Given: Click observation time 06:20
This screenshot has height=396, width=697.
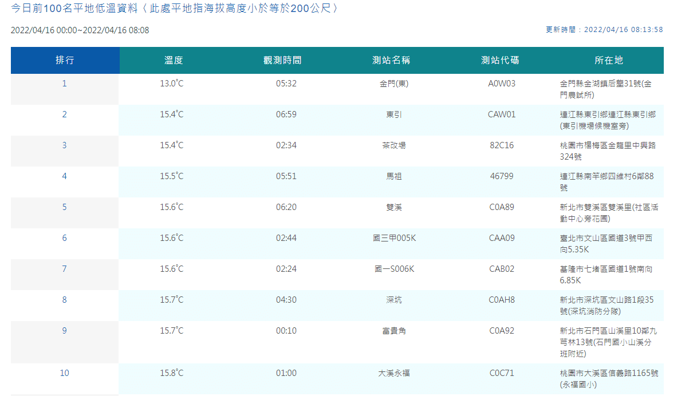Looking at the screenshot, I should tap(286, 207).
